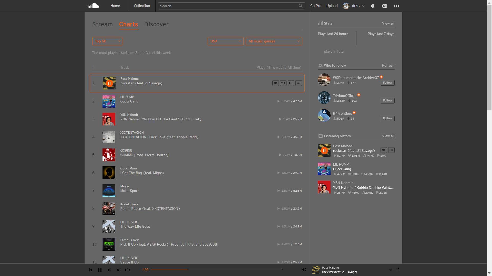Viewport: 492px width, 276px height.
Task: Open the All music genres dropdown
Action: 273,41
